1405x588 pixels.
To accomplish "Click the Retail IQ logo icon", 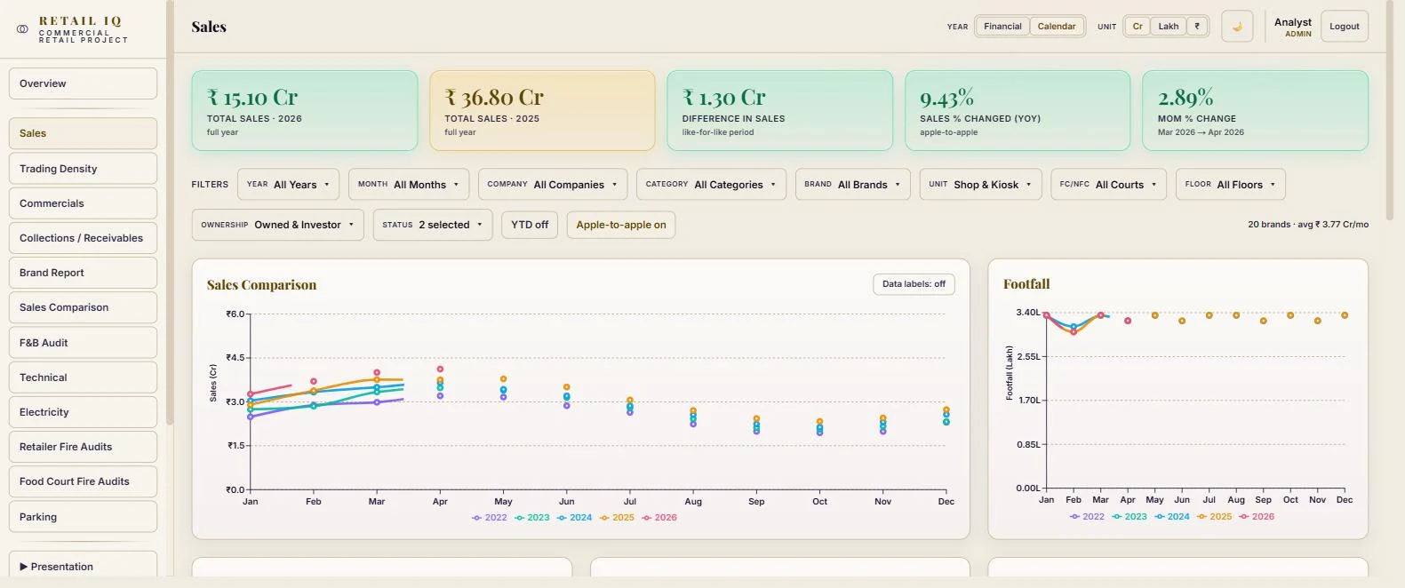I will (x=22, y=28).
